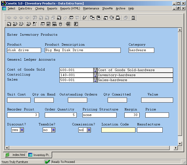Click the exit door toolbar icon
This screenshot has height=165, width=187.
click(x=133, y=18)
